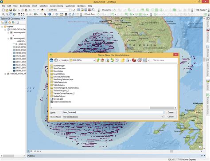Click the Save disk icon
This screenshot has width=210, height=161.
coord(11,10)
